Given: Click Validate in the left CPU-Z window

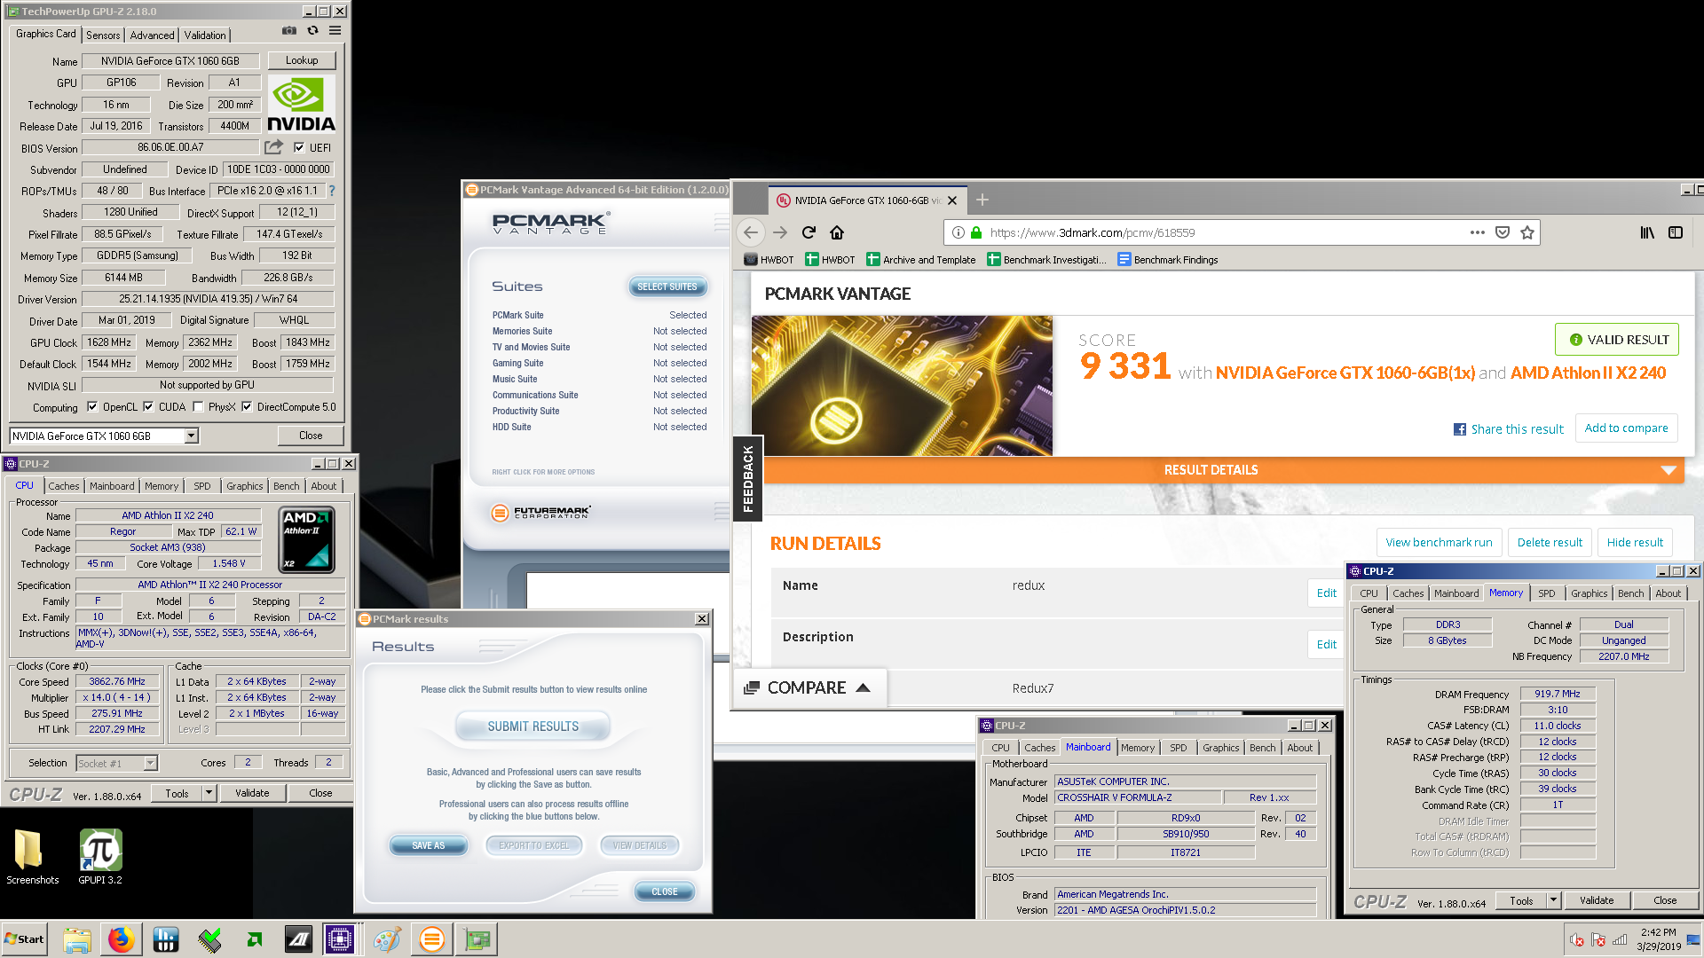Looking at the screenshot, I should point(252,793).
